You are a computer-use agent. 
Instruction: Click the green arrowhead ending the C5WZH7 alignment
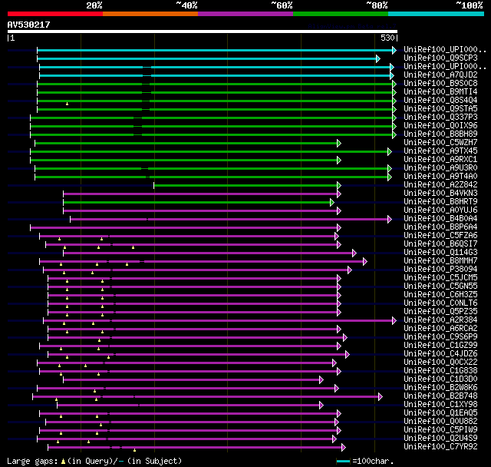(x=339, y=143)
